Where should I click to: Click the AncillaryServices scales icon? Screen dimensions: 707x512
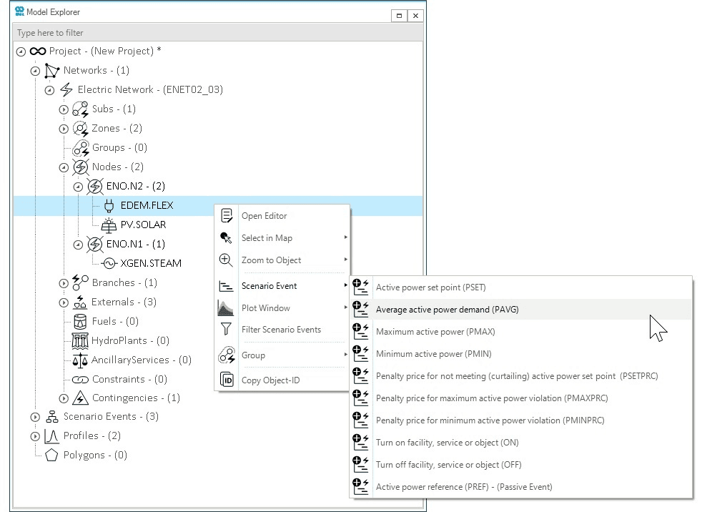coord(80,360)
